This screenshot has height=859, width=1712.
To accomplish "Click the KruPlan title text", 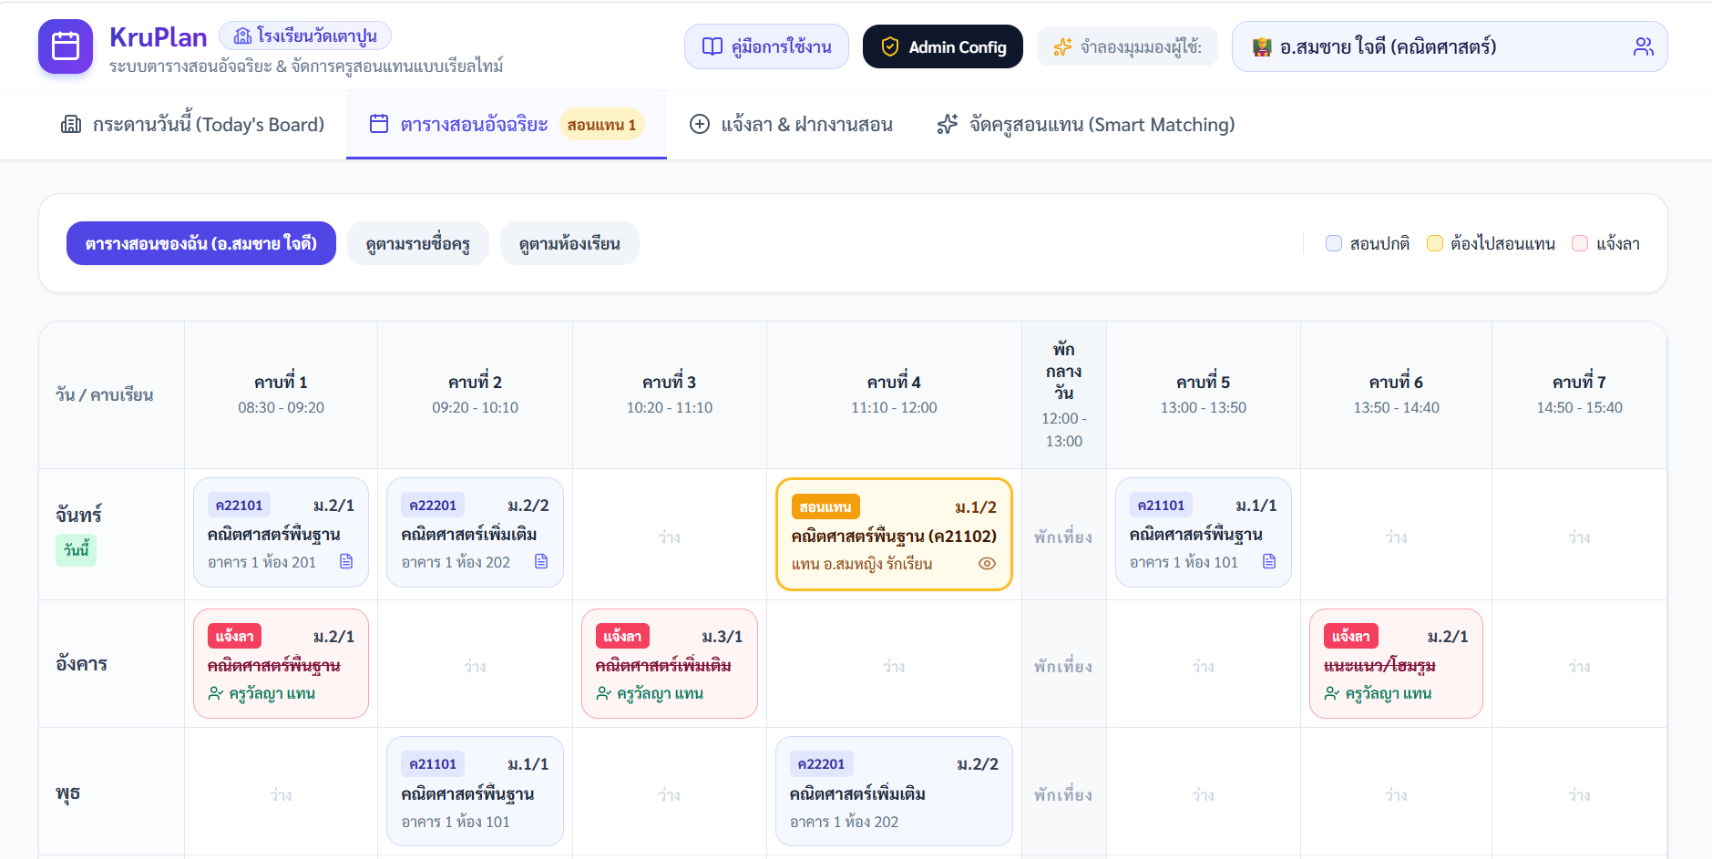I will [159, 36].
